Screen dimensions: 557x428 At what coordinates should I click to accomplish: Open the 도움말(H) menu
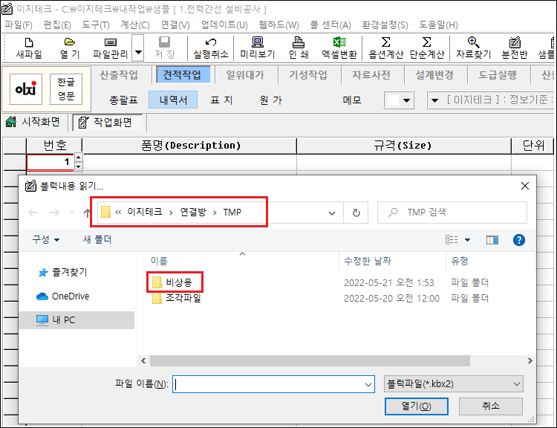coord(438,25)
